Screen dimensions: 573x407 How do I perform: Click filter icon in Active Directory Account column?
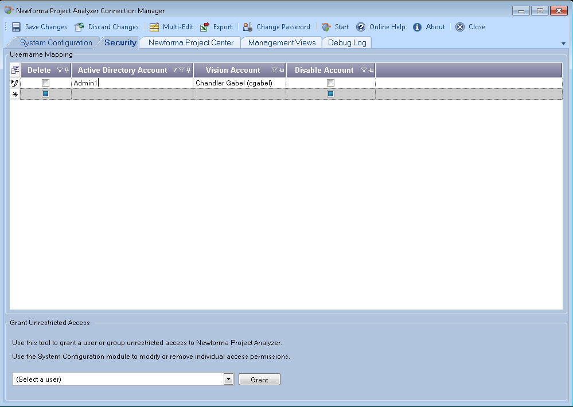(181, 70)
